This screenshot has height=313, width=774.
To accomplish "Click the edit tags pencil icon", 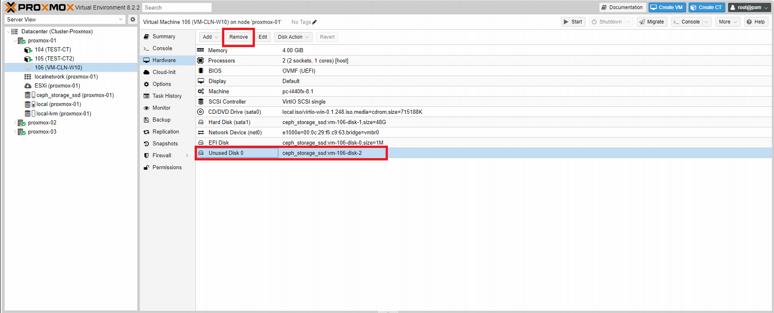I will pos(314,22).
